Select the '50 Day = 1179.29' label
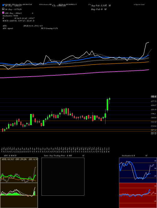This screenshot has width=157, height=208. tap(13, 9)
